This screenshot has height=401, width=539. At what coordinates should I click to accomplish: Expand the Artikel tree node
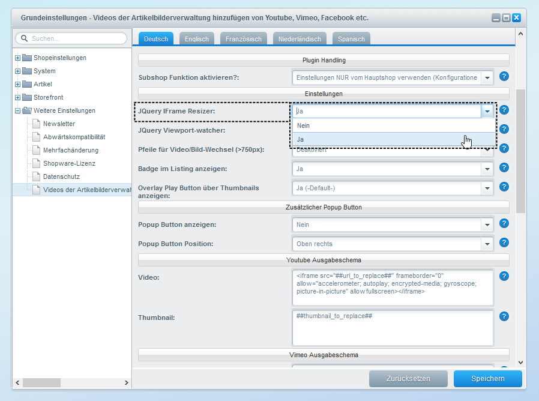[x=17, y=84]
